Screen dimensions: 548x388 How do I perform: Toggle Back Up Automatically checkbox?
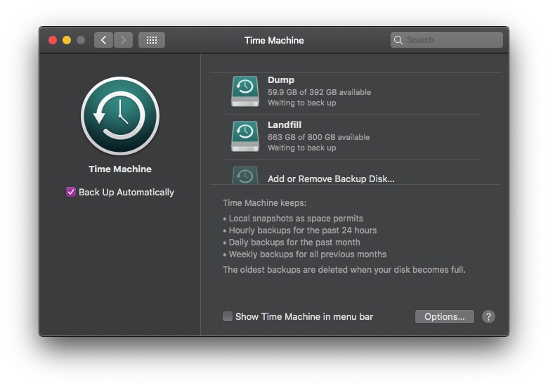pyautogui.click(x=71, y=192)
